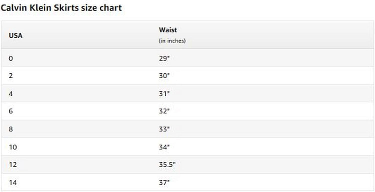Select the size 6 cell

point(10,111)
